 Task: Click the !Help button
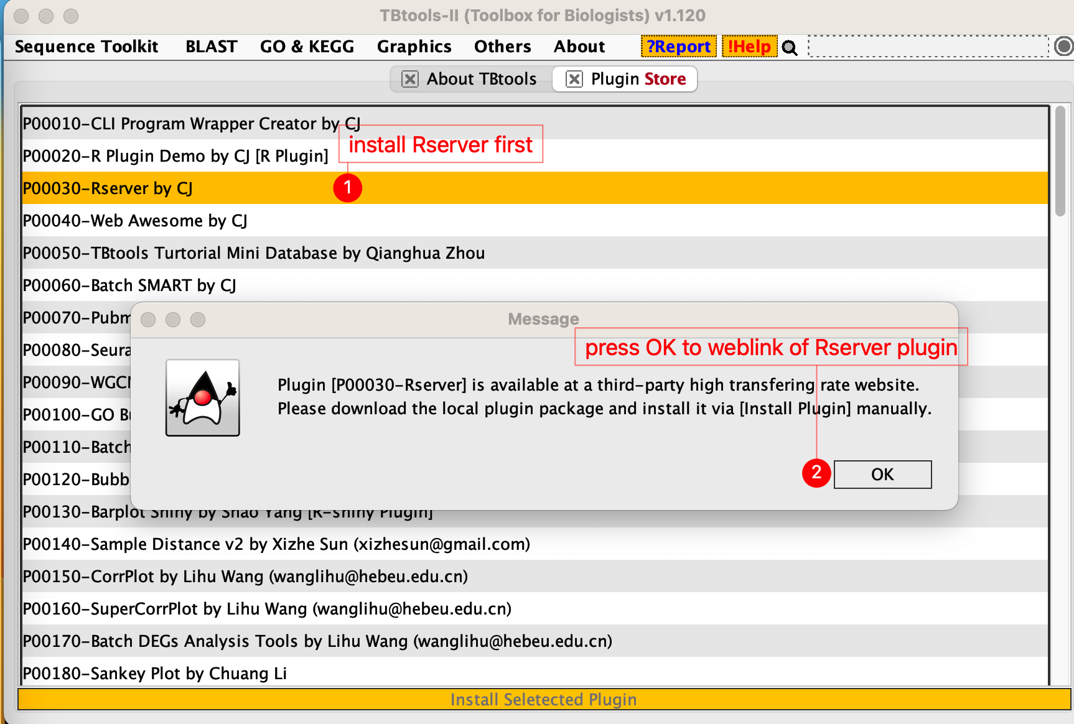749,47
